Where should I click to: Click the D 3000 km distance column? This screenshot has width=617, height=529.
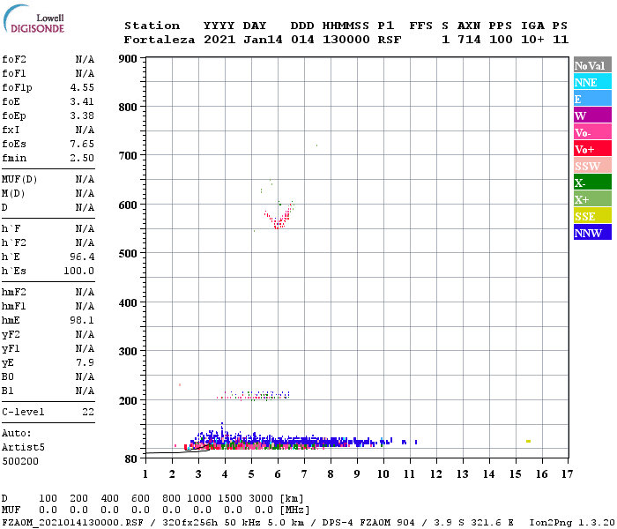click(x=261, y=498)
